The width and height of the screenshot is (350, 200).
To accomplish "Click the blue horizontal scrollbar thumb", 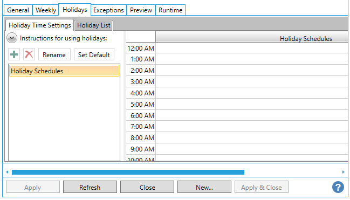I will [128, 172].
